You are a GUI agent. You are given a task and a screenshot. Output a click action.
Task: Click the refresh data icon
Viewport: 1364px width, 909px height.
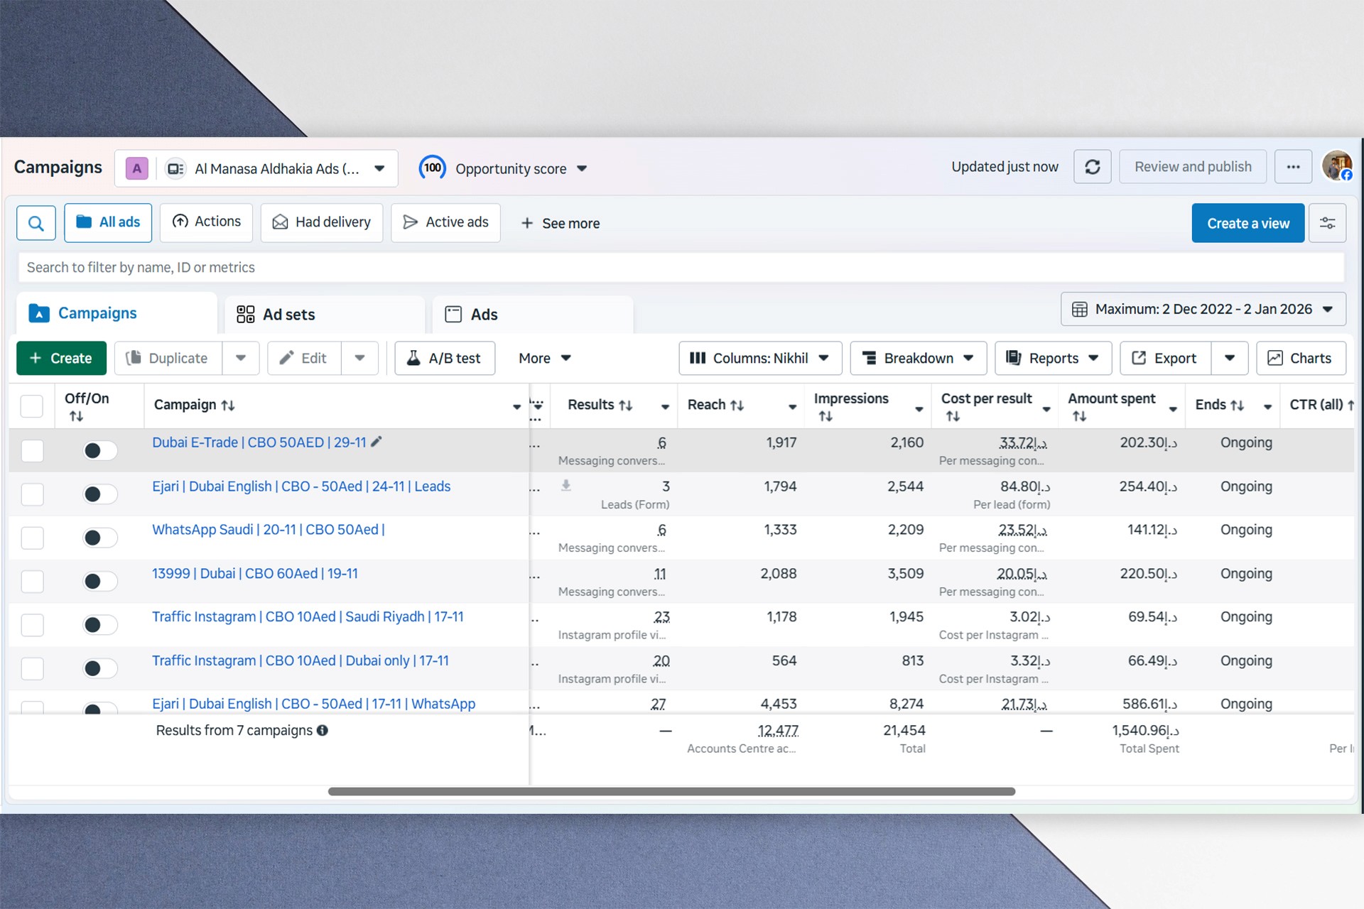tap(1092, 167)
